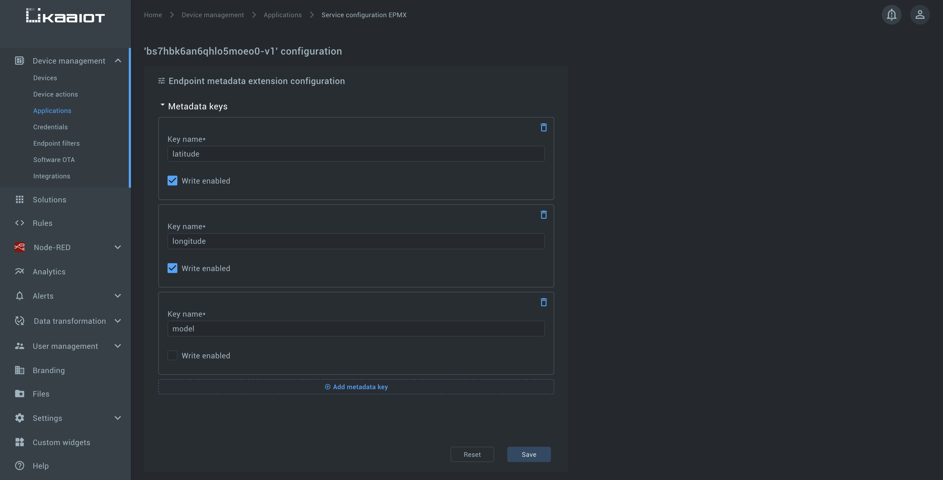943x480 pixels.
Task: Click the longitude key name field
Action: (356, 241)
